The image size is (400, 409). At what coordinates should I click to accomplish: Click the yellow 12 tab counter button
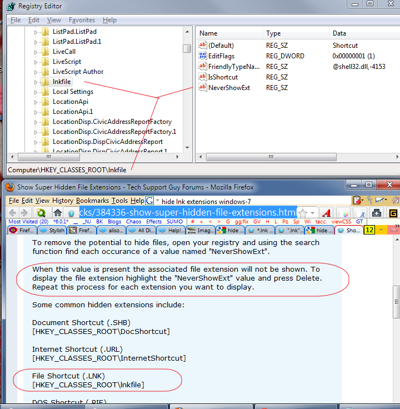pyautogui.click(x=369, y=230)
